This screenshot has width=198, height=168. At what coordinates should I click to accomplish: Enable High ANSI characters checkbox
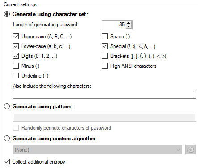(x=105, y=66)
